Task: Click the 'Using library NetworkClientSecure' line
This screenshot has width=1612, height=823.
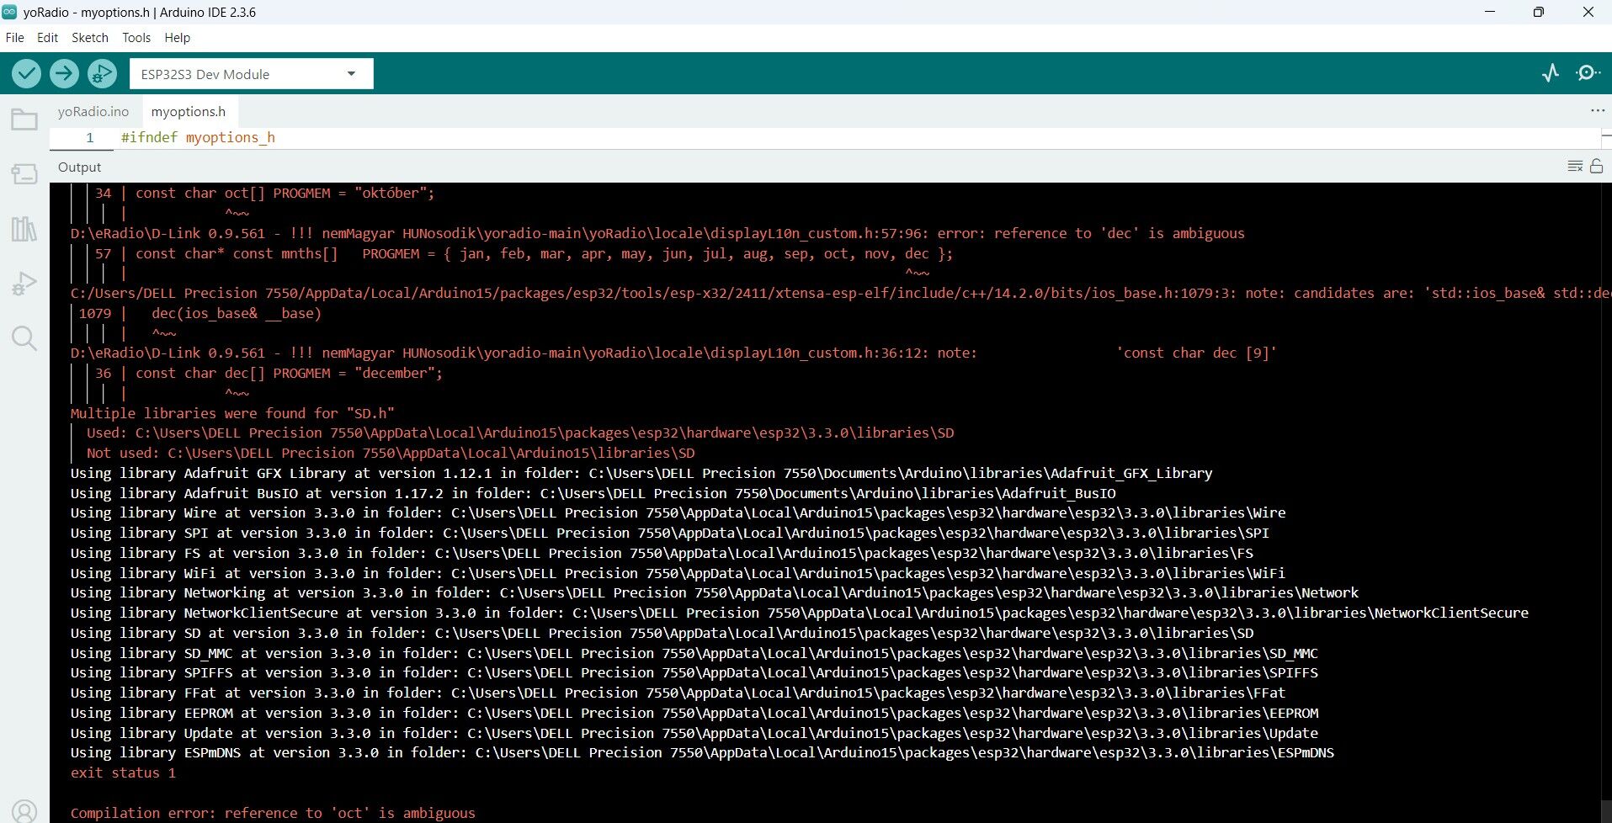Action: pyautogui.click(x=800, y=613)
